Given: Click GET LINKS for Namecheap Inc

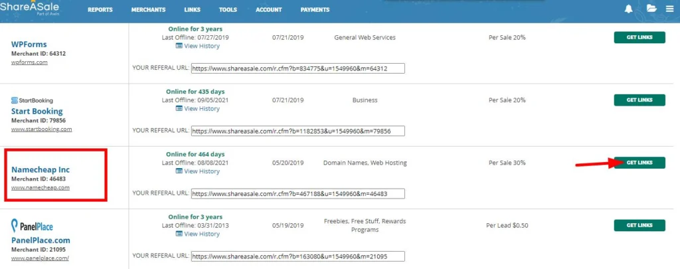Looking at the screenshot, I should pyautogui.click(x=639, y=163).
